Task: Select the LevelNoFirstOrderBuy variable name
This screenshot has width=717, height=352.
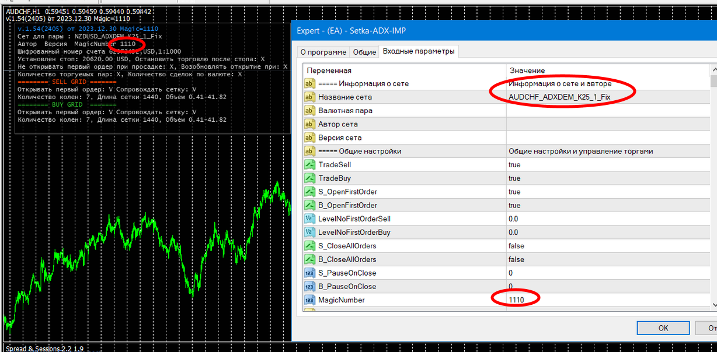Action: click(x=354, y=232)
